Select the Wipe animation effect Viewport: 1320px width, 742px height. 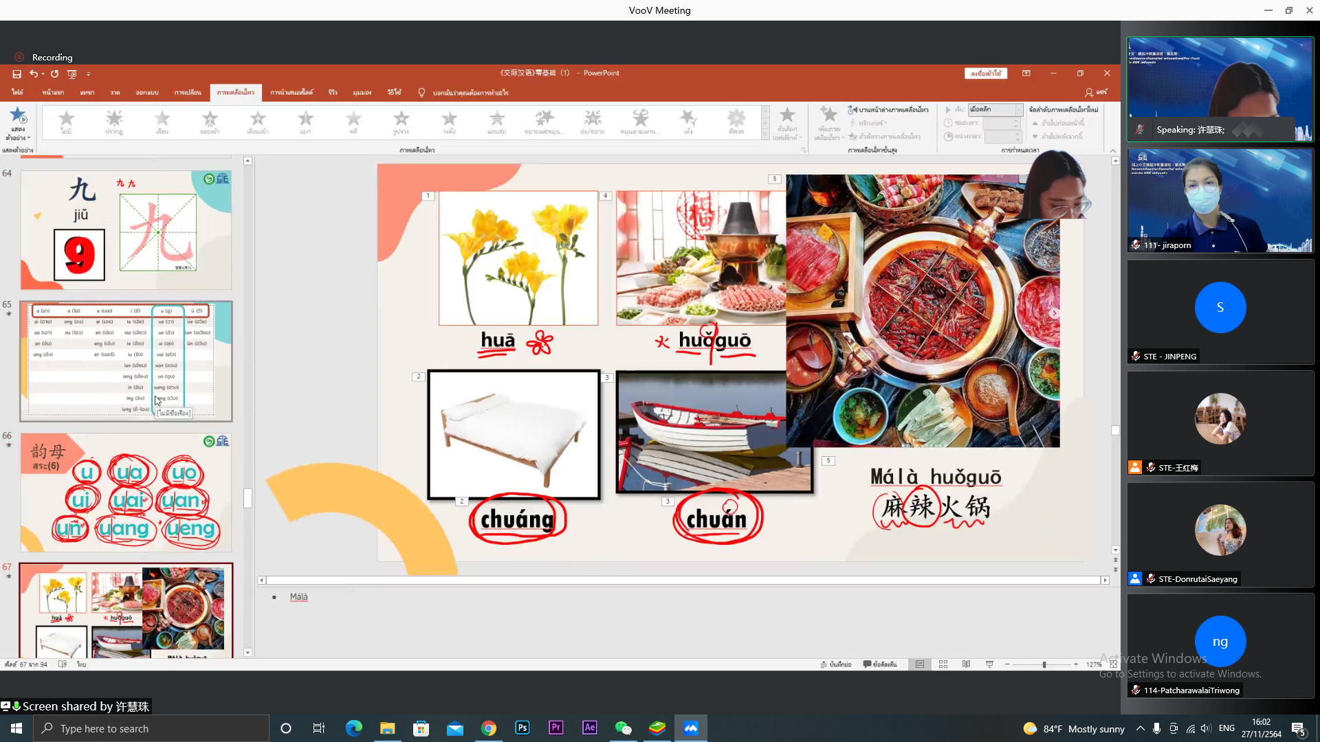[353, 122]
